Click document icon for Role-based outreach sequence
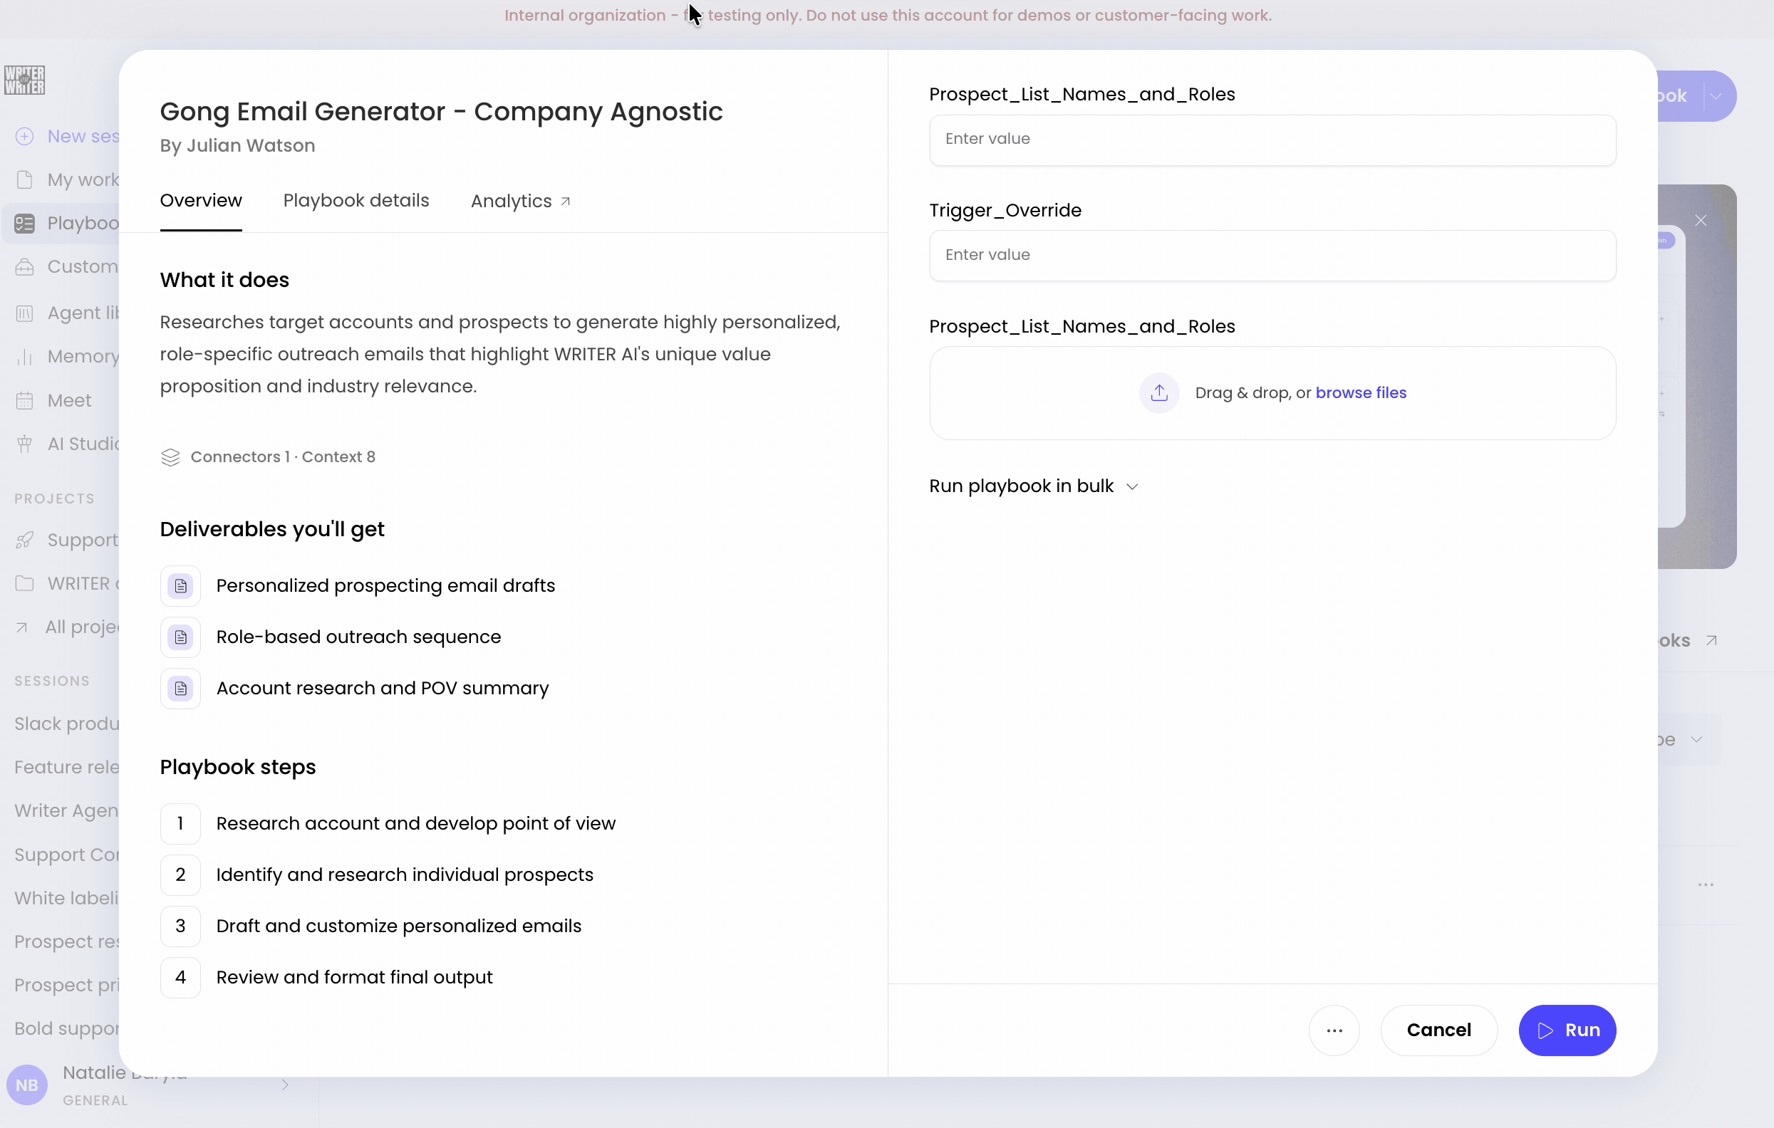Viewport: 1774px width, 1128px height. pyautogui.click(x=180, y=637)
